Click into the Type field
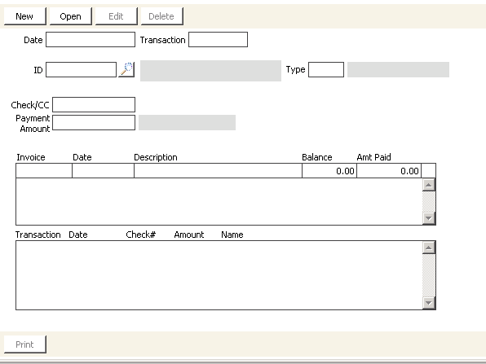486x364 pixels. pos(326,70)
